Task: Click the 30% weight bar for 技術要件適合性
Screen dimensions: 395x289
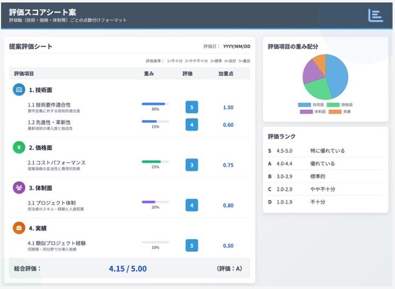Action: 155,104
